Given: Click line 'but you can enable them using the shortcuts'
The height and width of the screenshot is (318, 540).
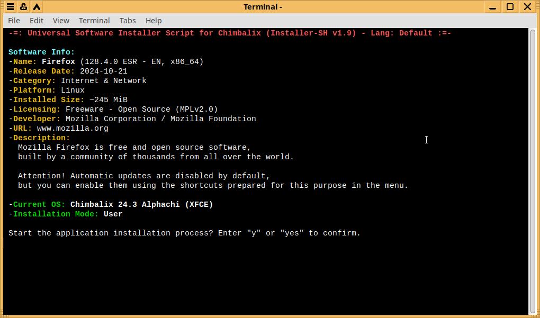Looking at the screenshot, I should point(213,186).
